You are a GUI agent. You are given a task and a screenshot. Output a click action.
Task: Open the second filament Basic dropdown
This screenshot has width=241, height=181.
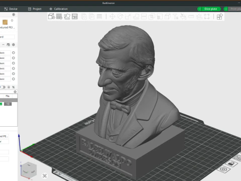tap(6, 58)
